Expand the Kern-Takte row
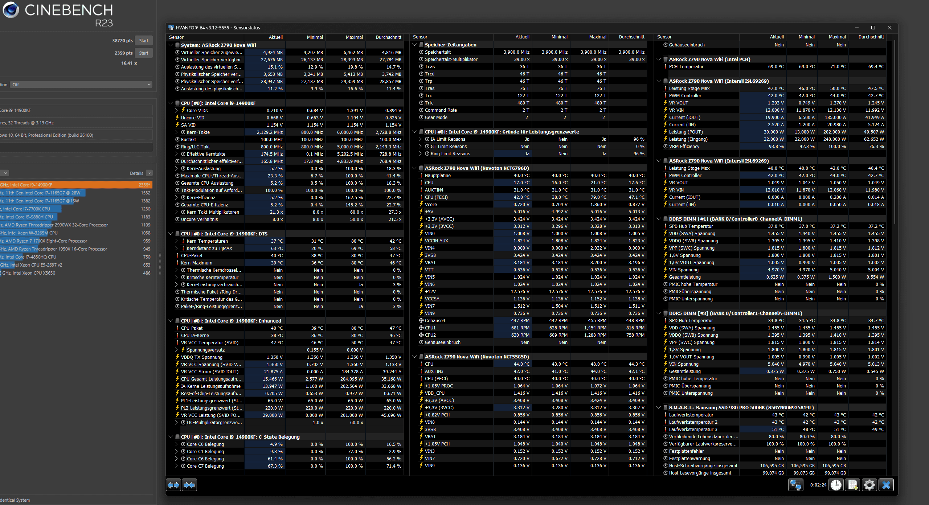Screen dimensions: 929x505 176,132
